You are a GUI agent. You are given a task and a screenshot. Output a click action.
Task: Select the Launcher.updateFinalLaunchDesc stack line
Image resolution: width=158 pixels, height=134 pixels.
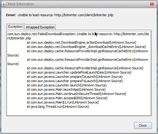(79, 72)
